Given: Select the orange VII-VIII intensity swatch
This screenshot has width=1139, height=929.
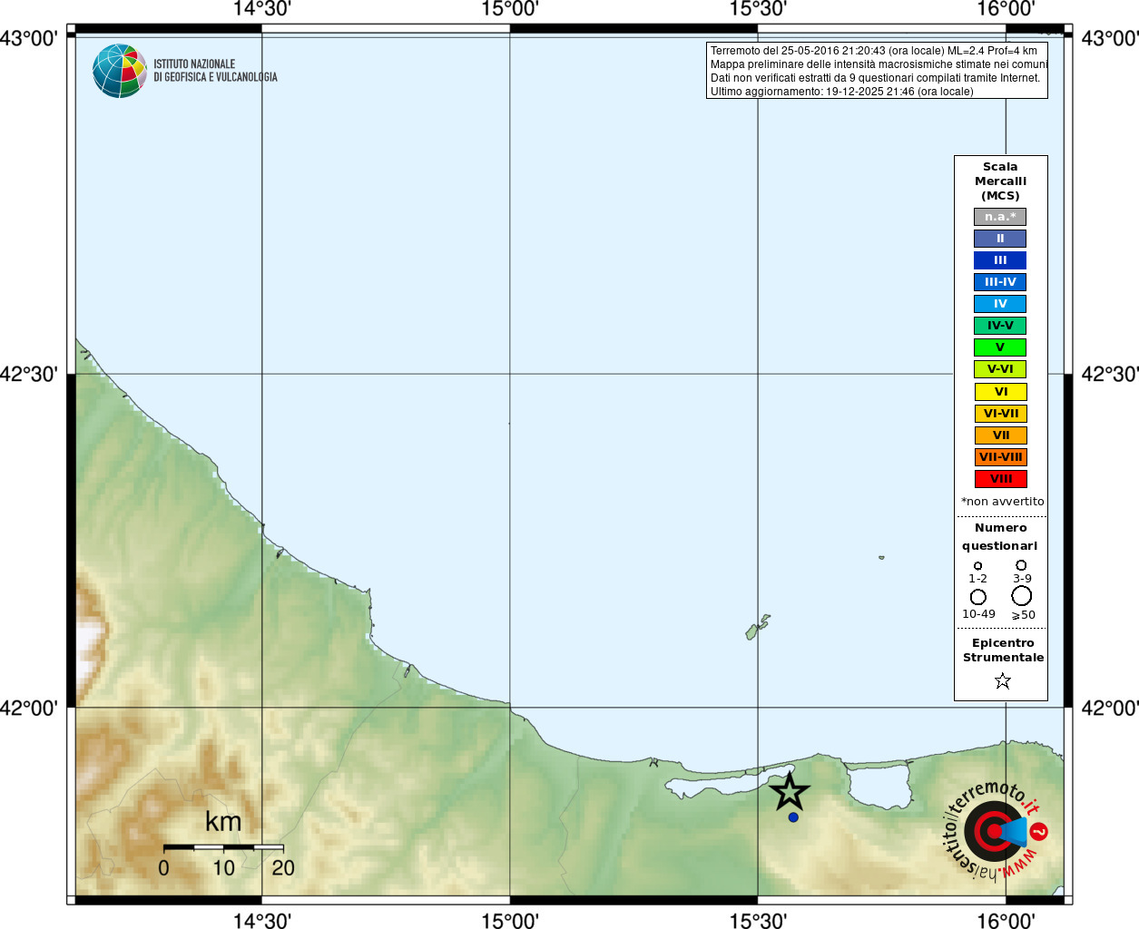Looking at the screenshot, I should tap(1000, 457).
